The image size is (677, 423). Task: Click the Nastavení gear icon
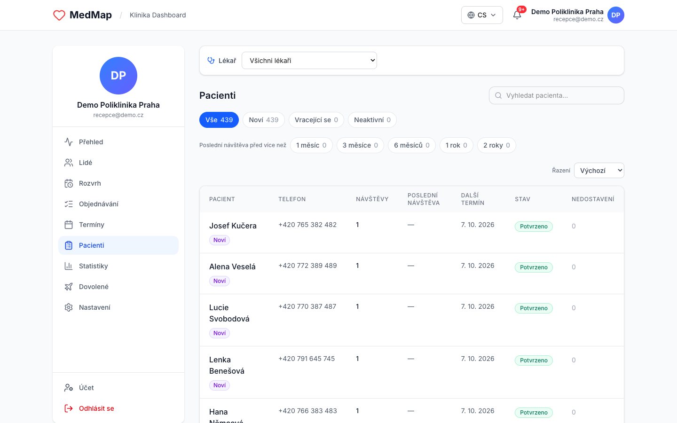[x=69, y=307]
